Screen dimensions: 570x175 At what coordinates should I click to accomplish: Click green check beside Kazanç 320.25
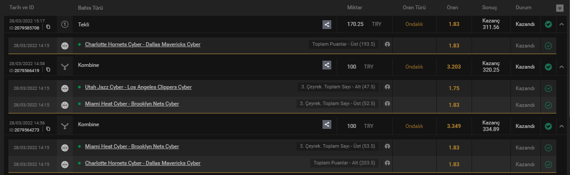[x=548, y=67]
